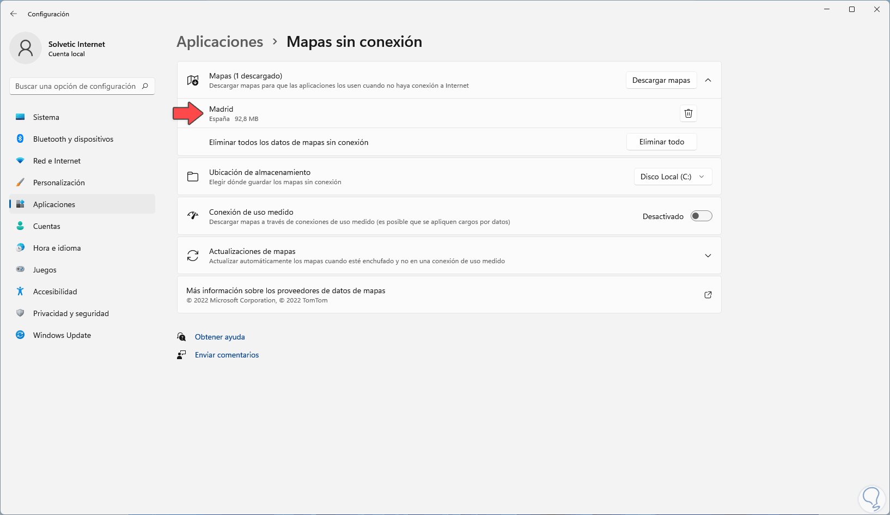Open external link for map data providers
The image size is (890, 515).
point(708,295)
